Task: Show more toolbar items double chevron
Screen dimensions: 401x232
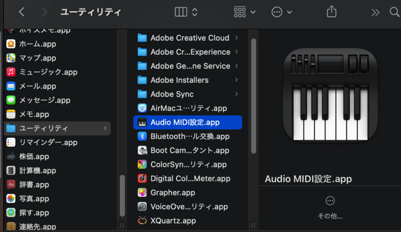Action: point(375,12)
